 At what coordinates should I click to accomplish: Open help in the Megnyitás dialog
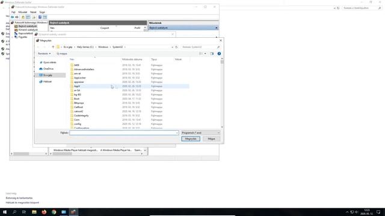(219, 53)
